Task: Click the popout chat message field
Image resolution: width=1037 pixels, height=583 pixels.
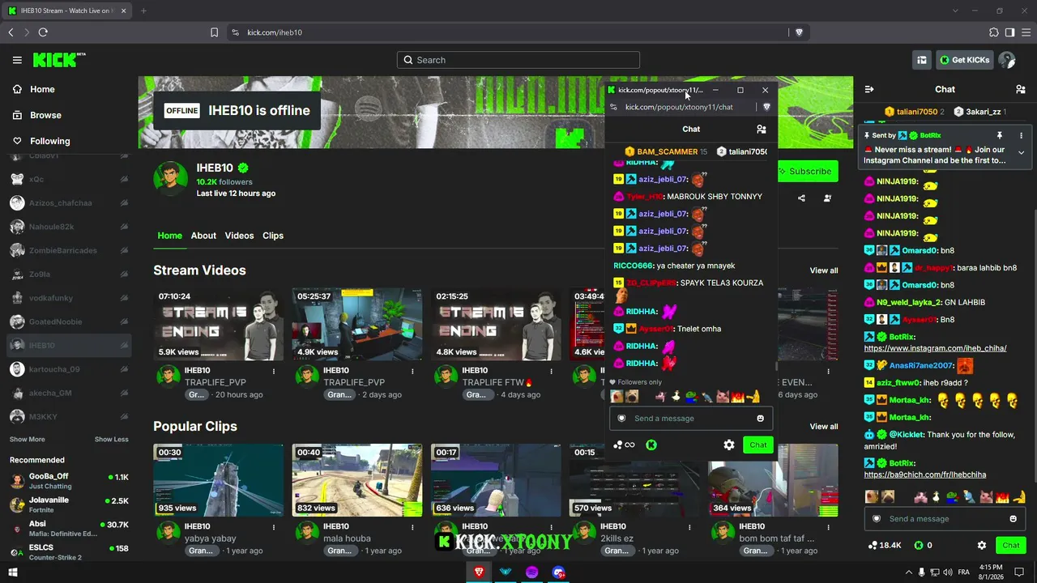Action: (x=690, y=419)
